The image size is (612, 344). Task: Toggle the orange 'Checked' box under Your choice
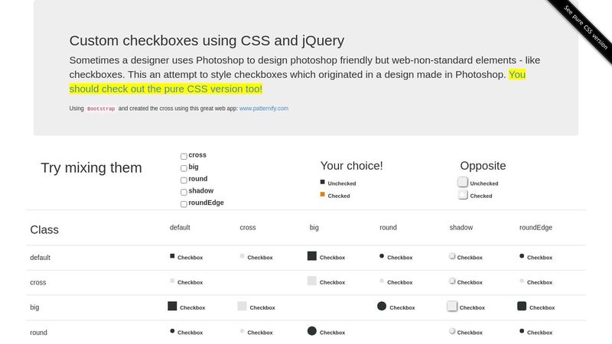tap(323, 195)
